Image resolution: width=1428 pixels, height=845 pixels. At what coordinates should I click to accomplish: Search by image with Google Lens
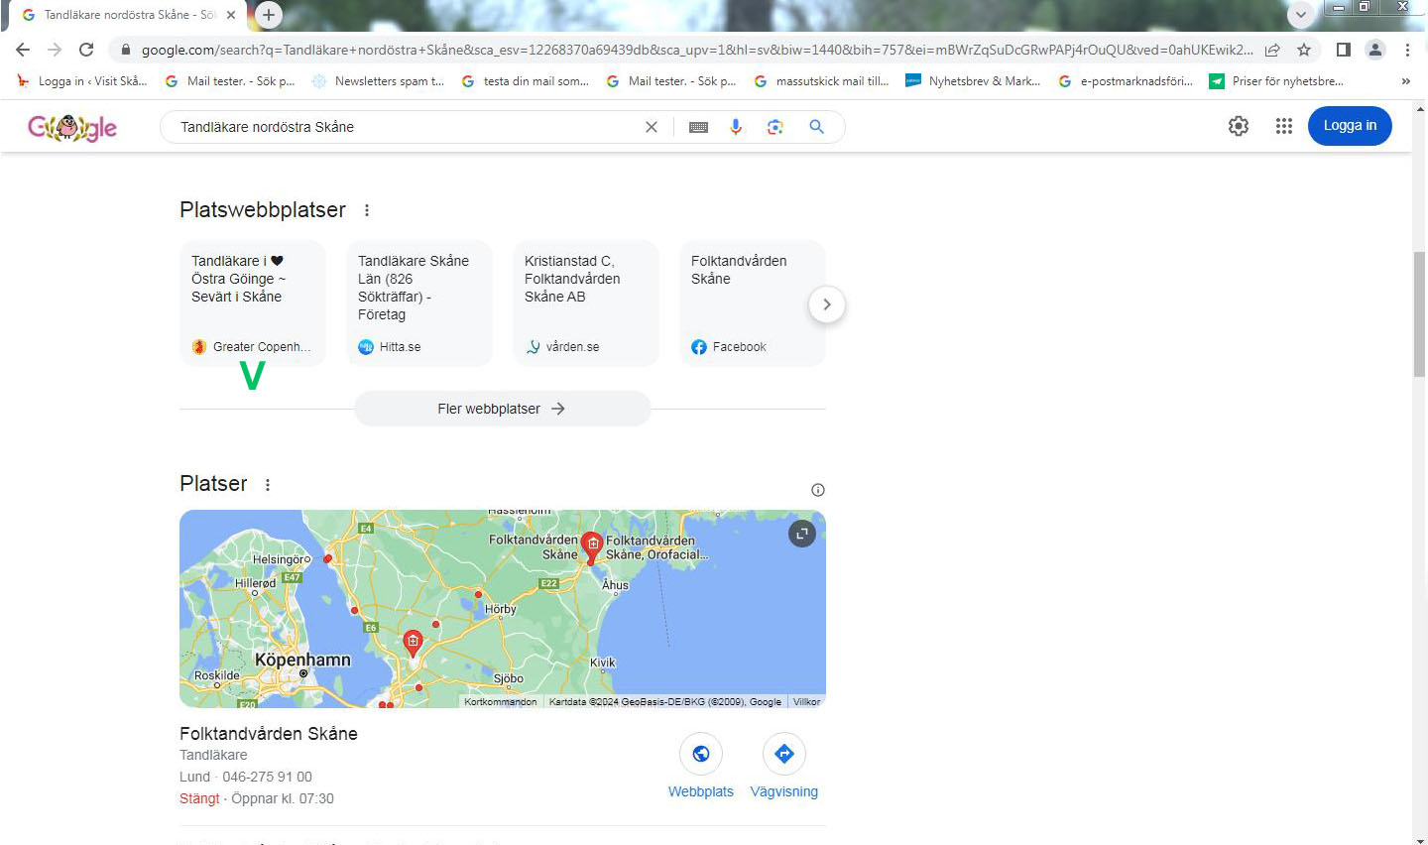pyautogui.click(x=775, y=127)
